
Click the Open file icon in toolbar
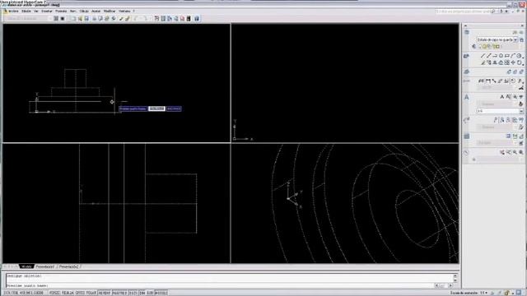pyautogui.click(x=80, y=18)
